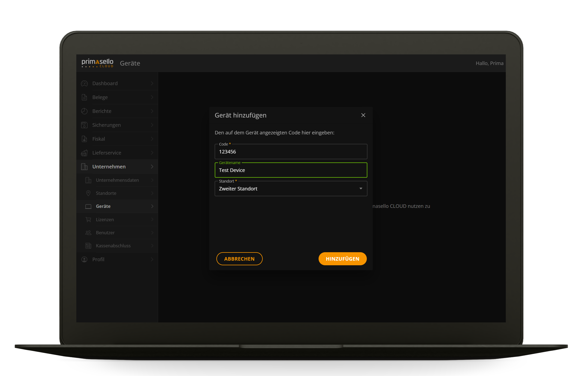Screen dimensions: 584x376
Task: Expand the Geräte submenu chevron
Action: [x=152, y=206]
